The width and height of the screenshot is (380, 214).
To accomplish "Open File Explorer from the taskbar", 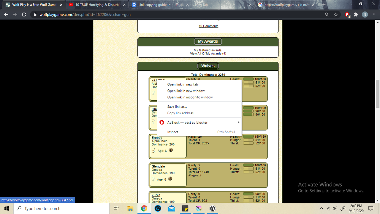I will [130, 209].
